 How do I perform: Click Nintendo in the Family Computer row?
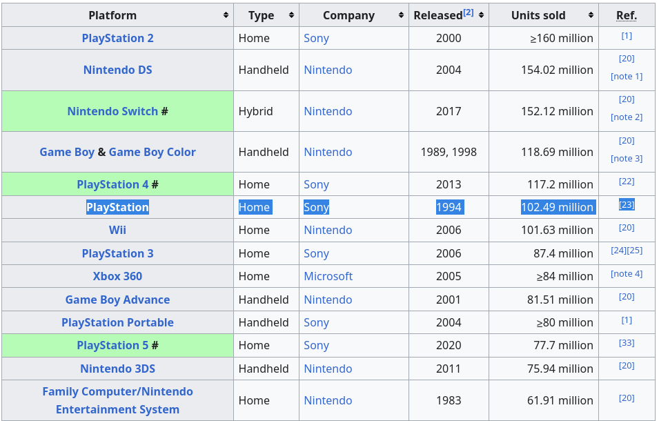coord(328,400)
